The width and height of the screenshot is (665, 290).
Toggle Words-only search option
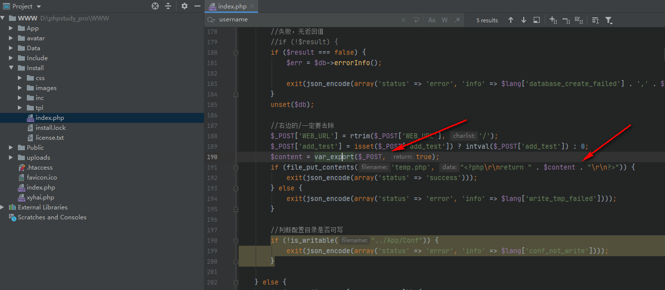point(445,20)
